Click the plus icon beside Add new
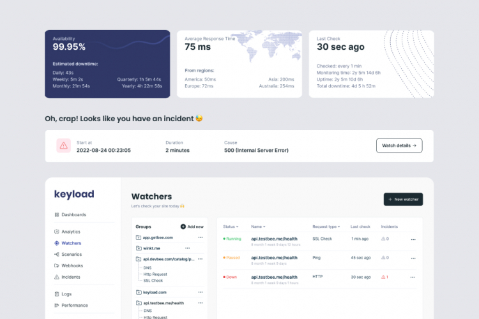This screenshot has width=479, height=319. [x=183, y=226]
